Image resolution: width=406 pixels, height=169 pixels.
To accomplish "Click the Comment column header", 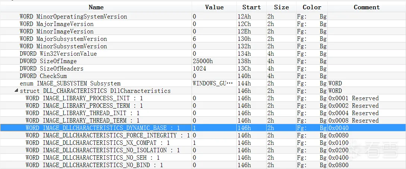I will tap(366, 7).
